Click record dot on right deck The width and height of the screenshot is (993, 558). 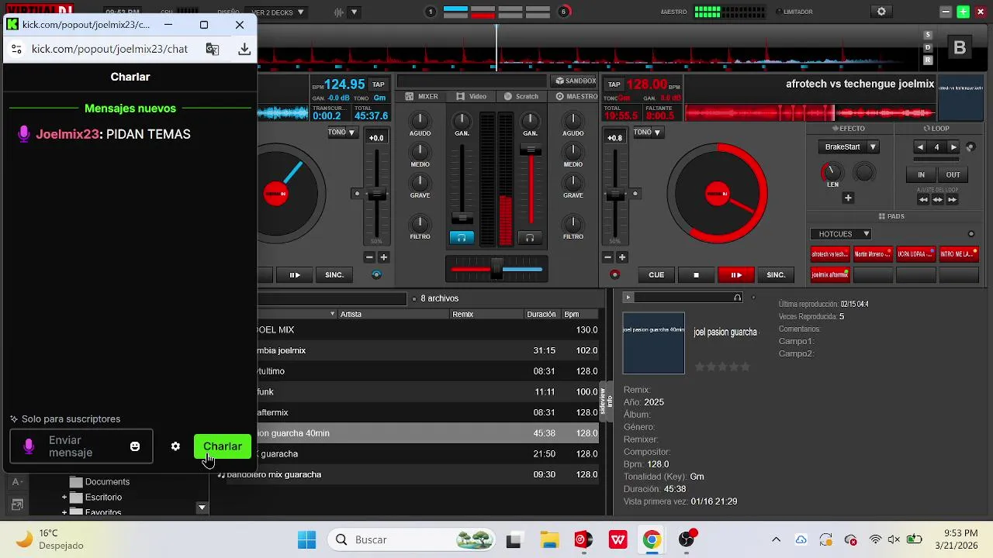pos(615,274)
